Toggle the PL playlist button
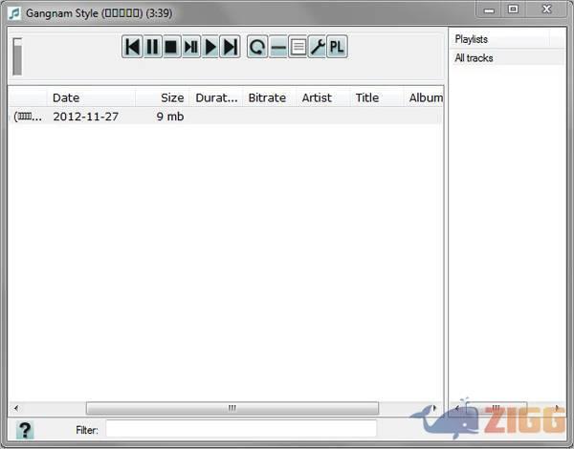 click(x=337, y=47)
